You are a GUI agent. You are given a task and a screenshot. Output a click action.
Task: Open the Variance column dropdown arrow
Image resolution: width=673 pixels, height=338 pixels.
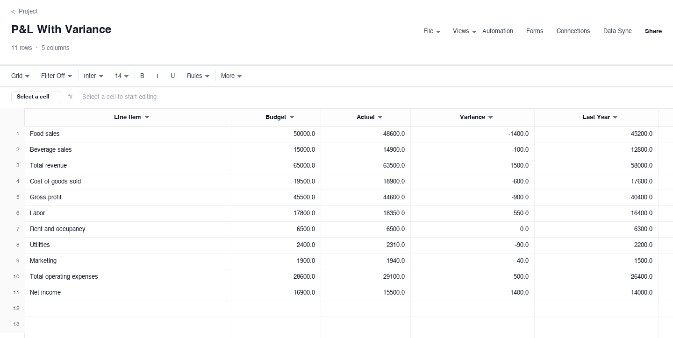[x=490, y=118]
